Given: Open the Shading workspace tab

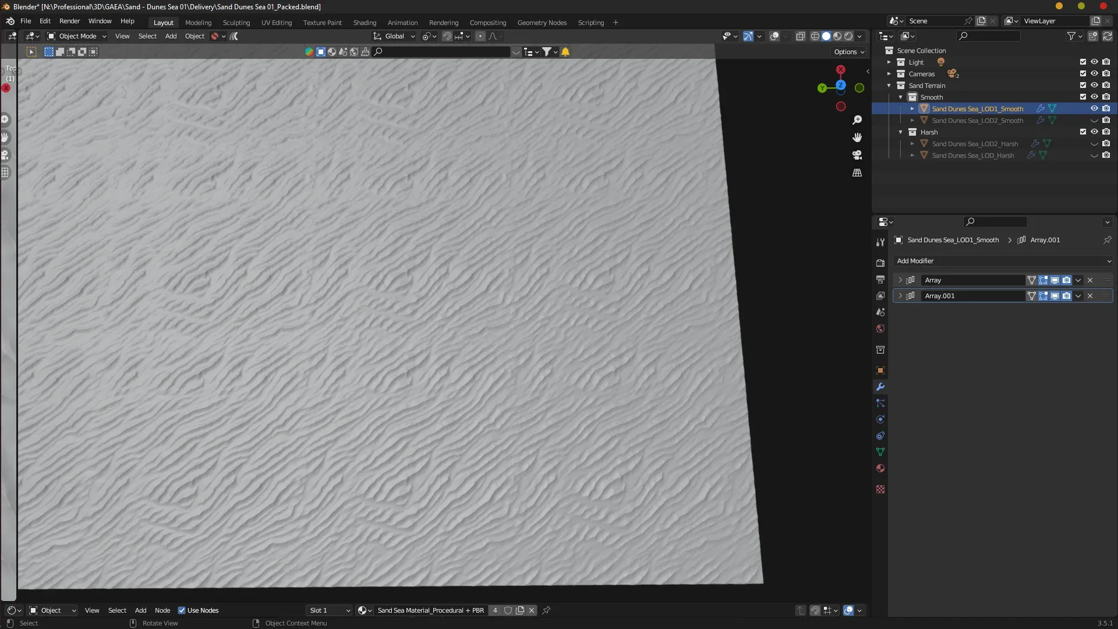Looking at the screenshot, I should click(x=365, y=22).
